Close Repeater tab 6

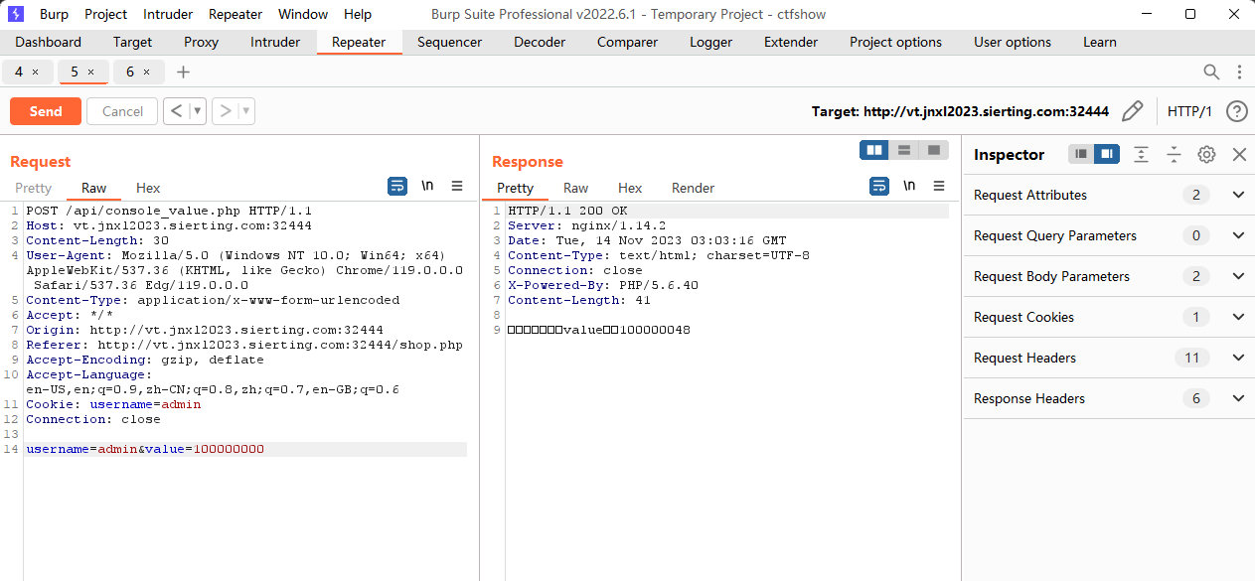147,72
